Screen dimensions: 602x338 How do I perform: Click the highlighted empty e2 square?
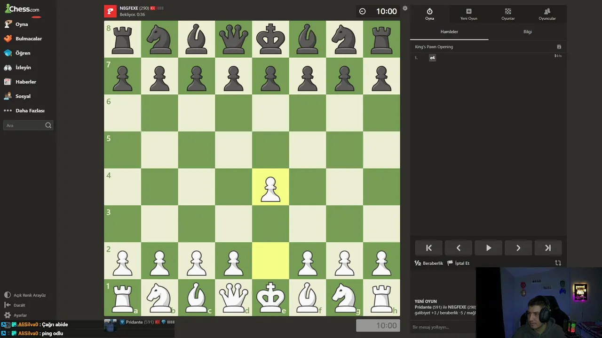click(270, 261)
